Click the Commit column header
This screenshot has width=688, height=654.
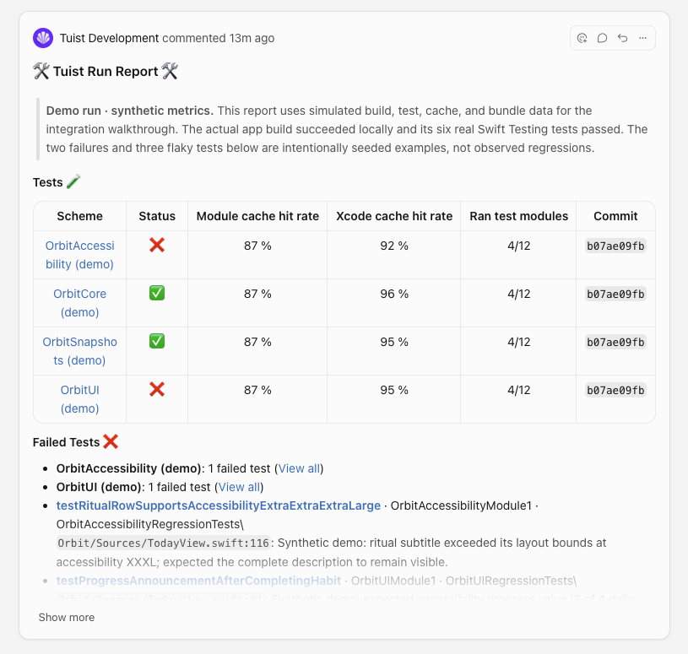pyautogui.click(x=615, y=216)
